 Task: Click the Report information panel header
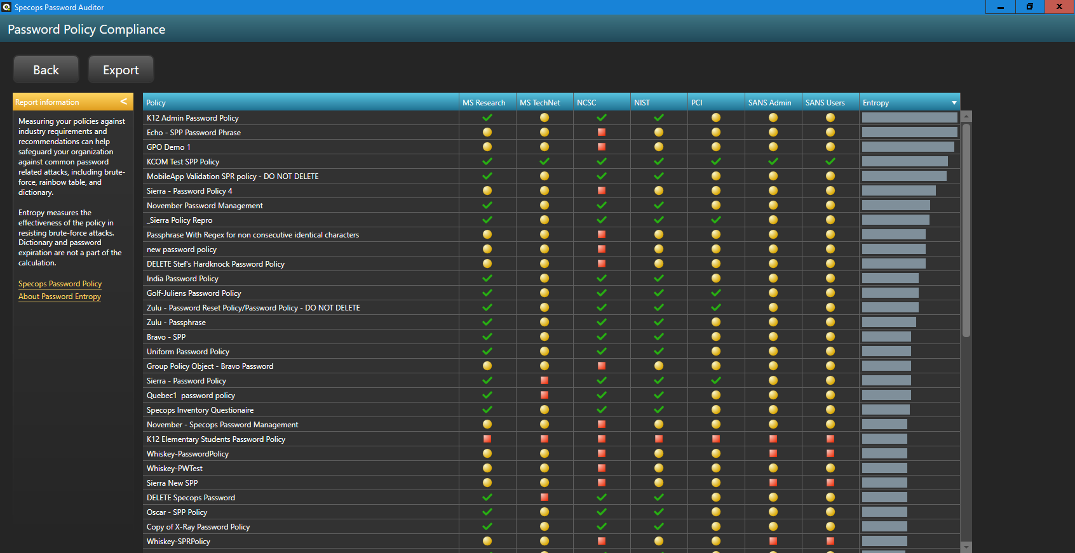pyautogui.click(x=73, y=102)
